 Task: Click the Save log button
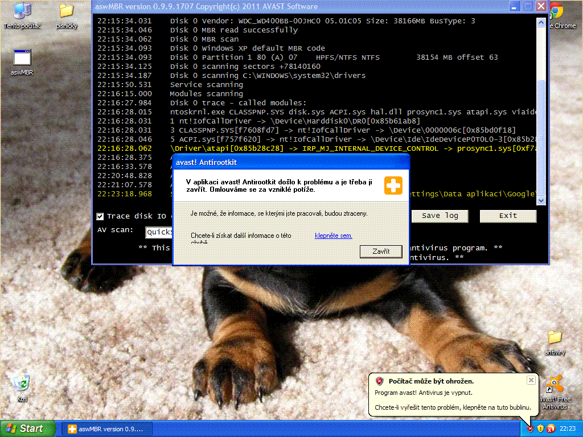[440, 216]
